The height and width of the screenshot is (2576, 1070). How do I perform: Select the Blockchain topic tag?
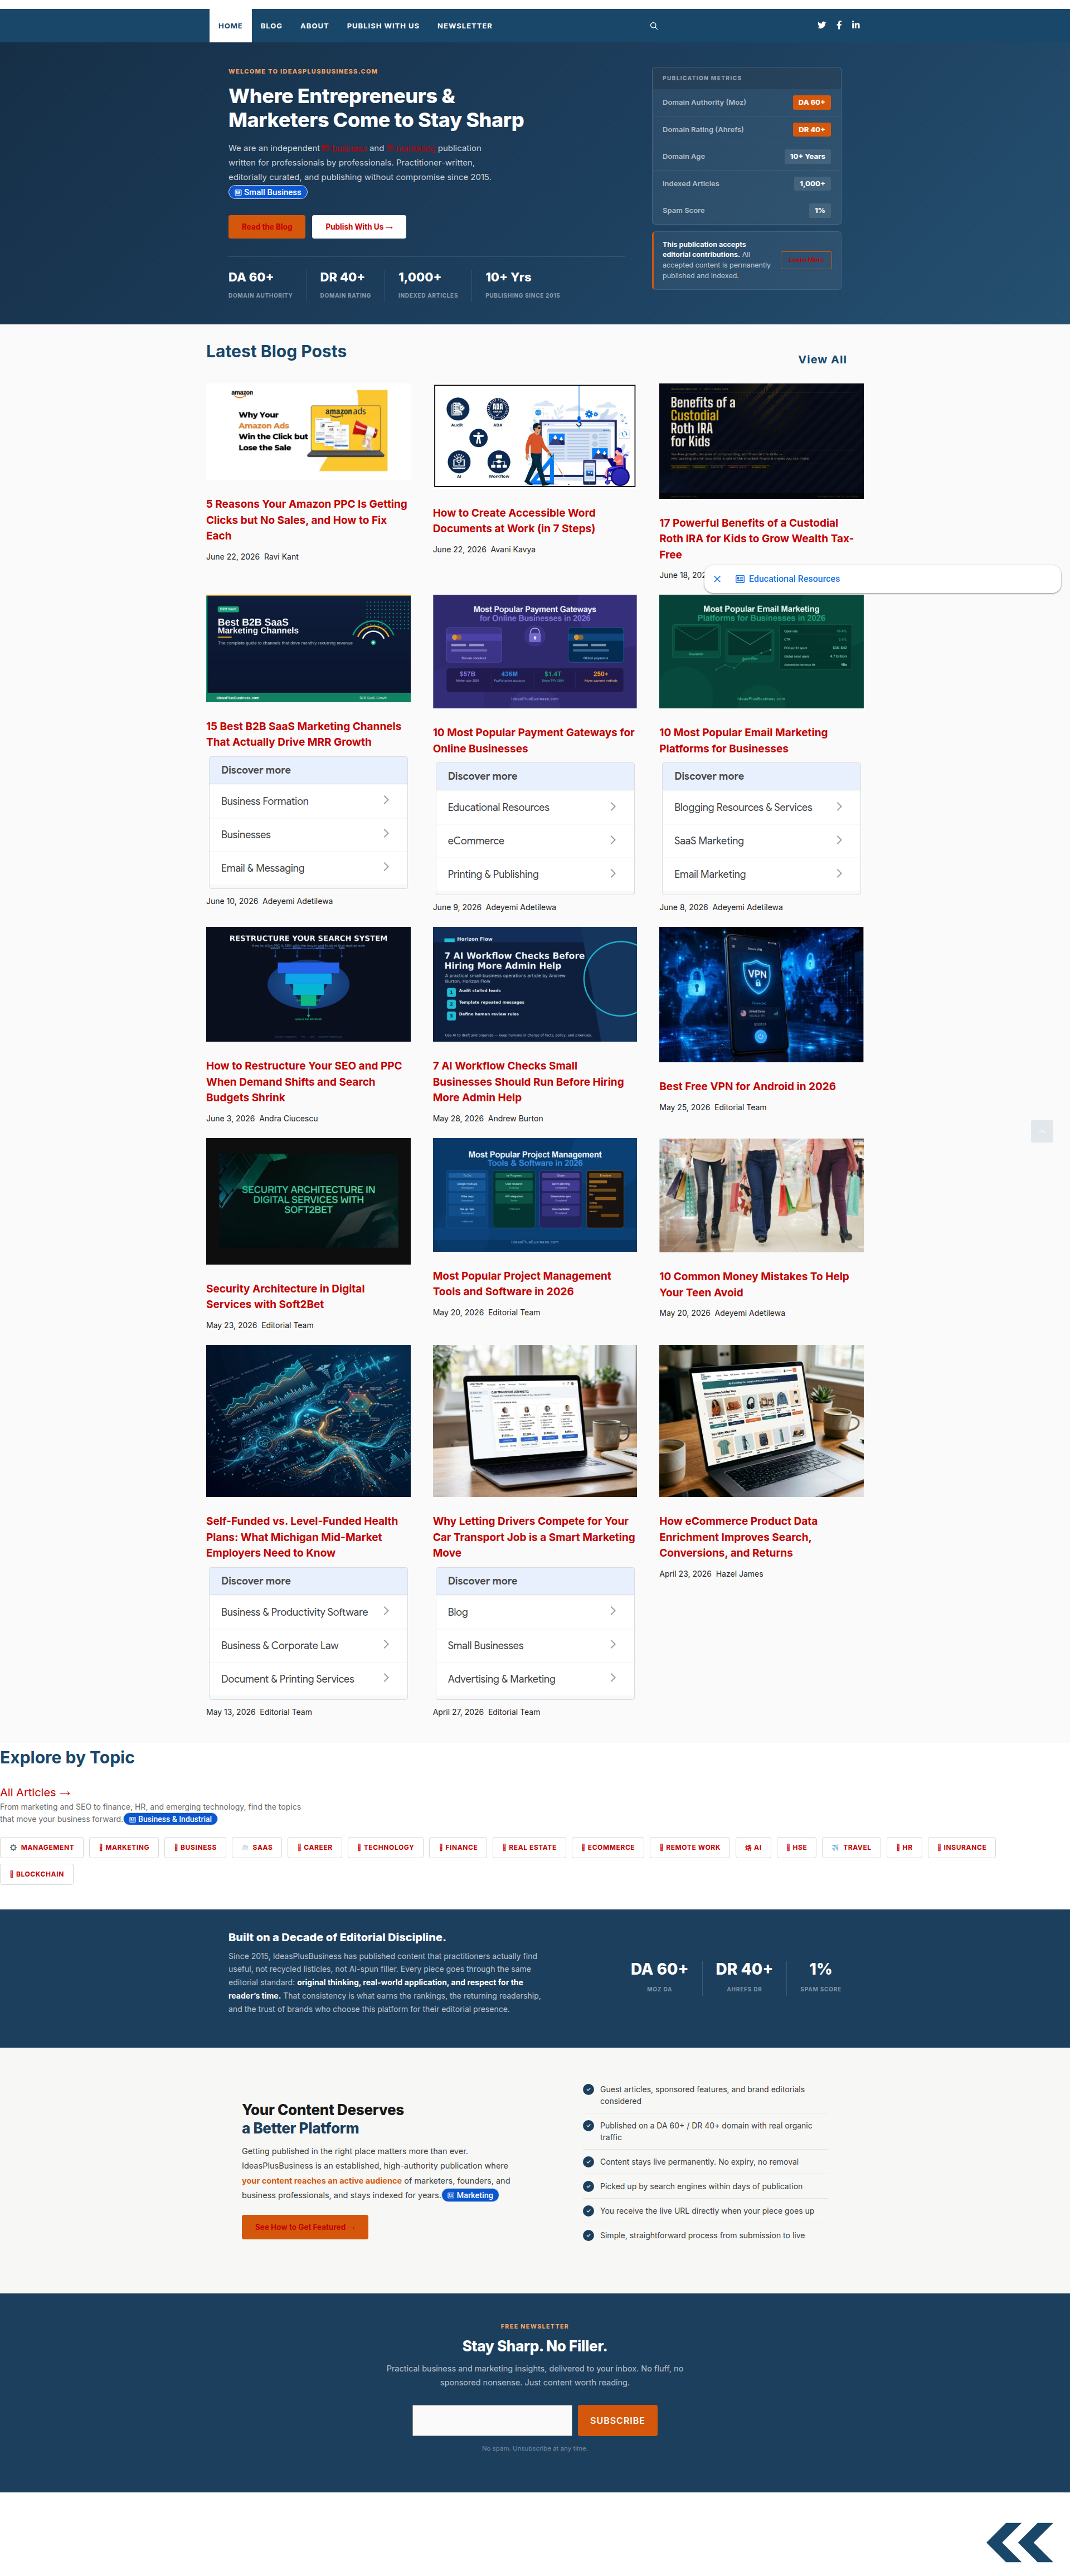(37, 1874)
